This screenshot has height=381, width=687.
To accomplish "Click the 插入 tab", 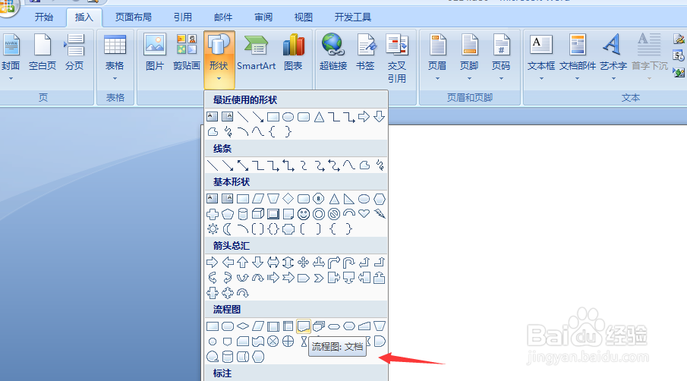I will pos(84,17).
